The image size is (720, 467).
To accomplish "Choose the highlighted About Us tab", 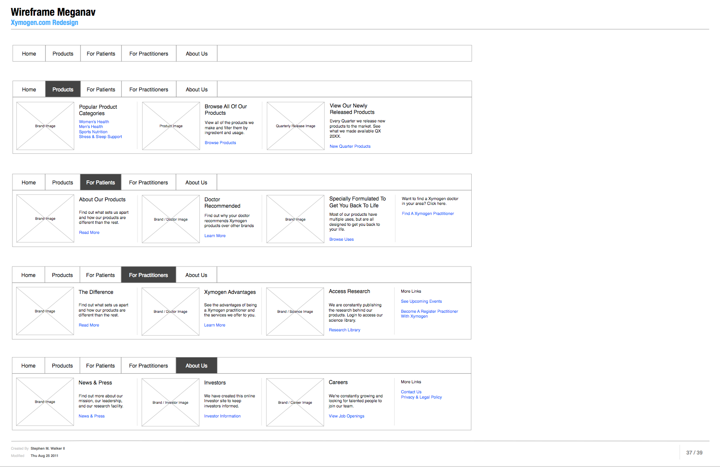I will 196,366.
